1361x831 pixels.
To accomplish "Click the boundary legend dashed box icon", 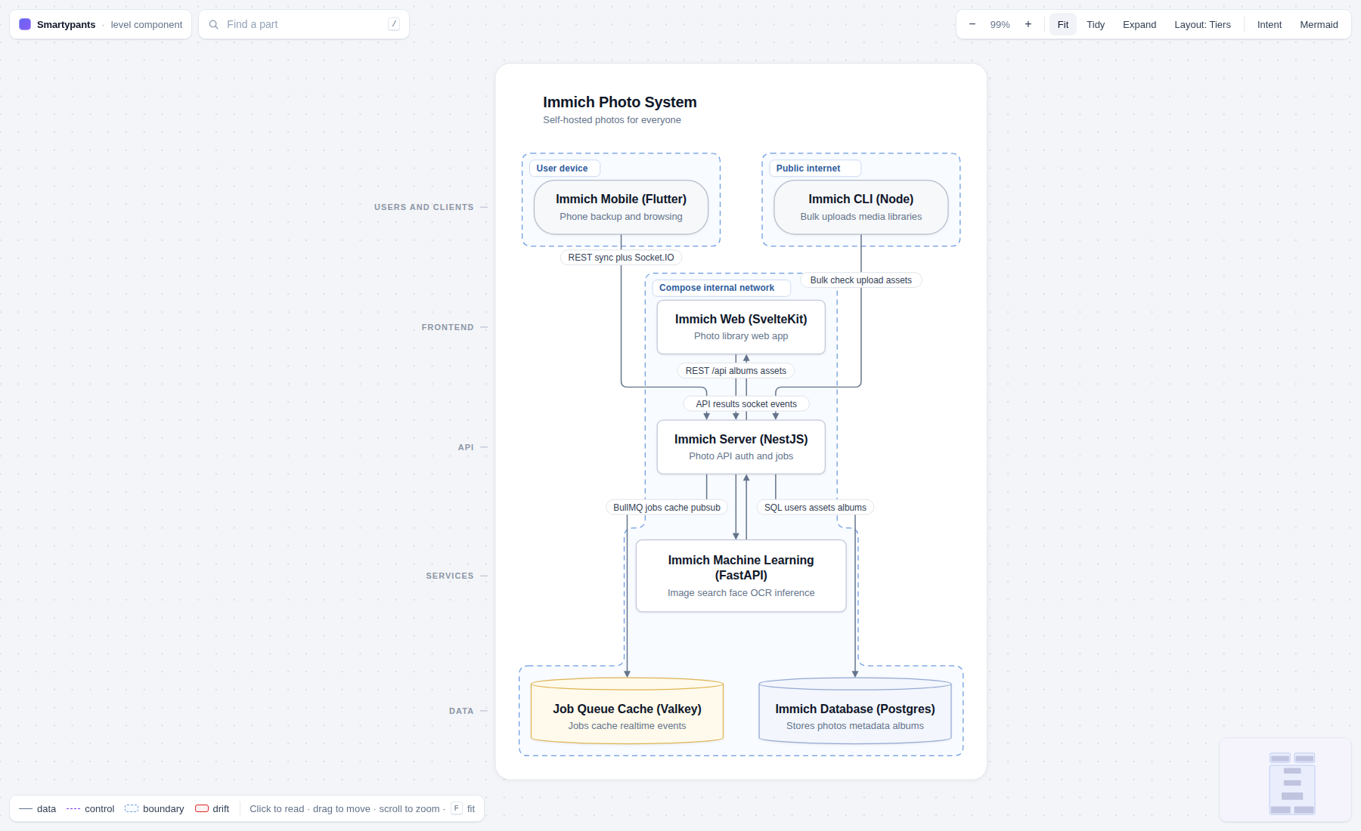I will pyautogui.click(x=132, y=808).
